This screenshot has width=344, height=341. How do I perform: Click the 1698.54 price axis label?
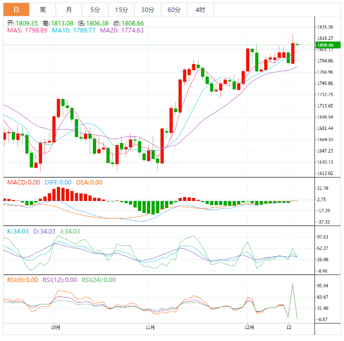click(325, 117)
